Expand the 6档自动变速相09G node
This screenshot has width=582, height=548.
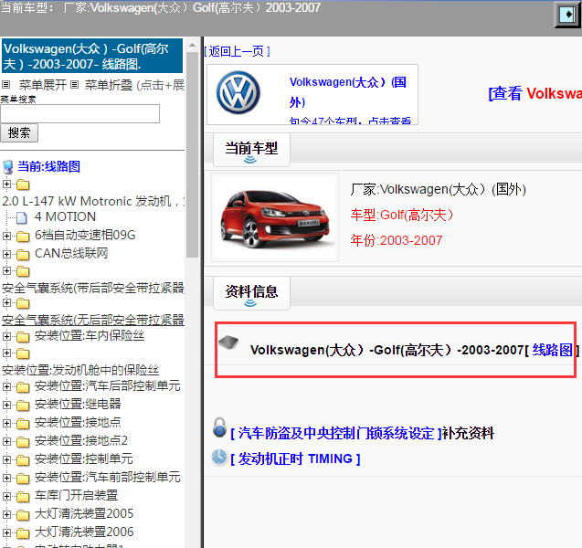[6, 236]
